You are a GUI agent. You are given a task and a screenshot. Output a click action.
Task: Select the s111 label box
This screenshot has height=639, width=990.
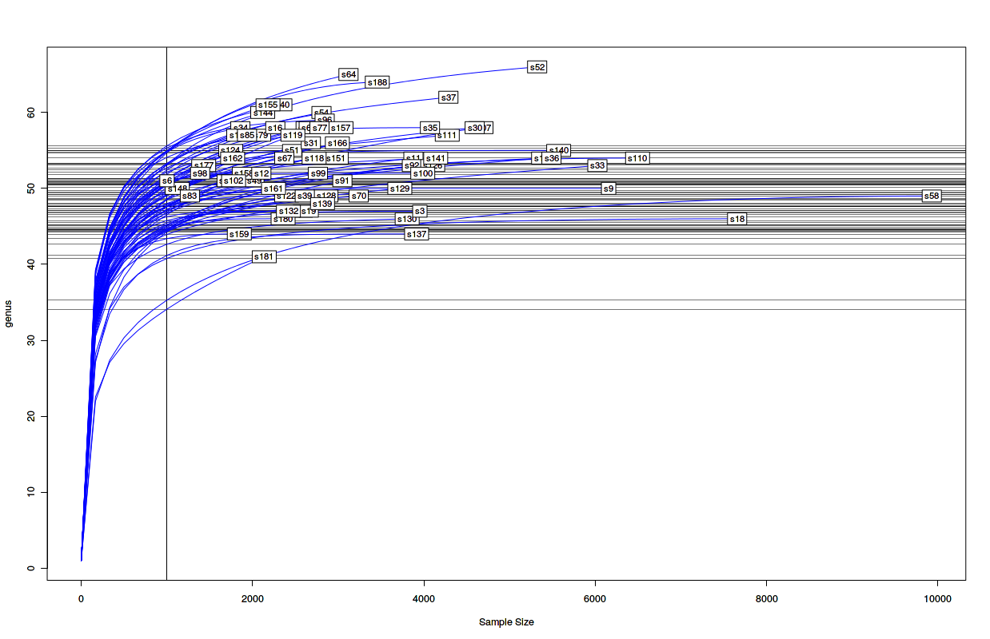[446, 135]
